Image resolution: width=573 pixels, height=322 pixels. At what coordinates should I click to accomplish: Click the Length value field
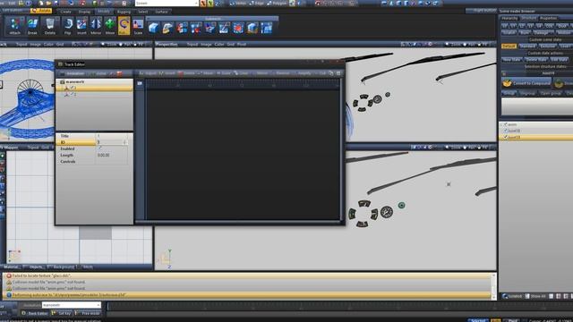coord(112,155)
